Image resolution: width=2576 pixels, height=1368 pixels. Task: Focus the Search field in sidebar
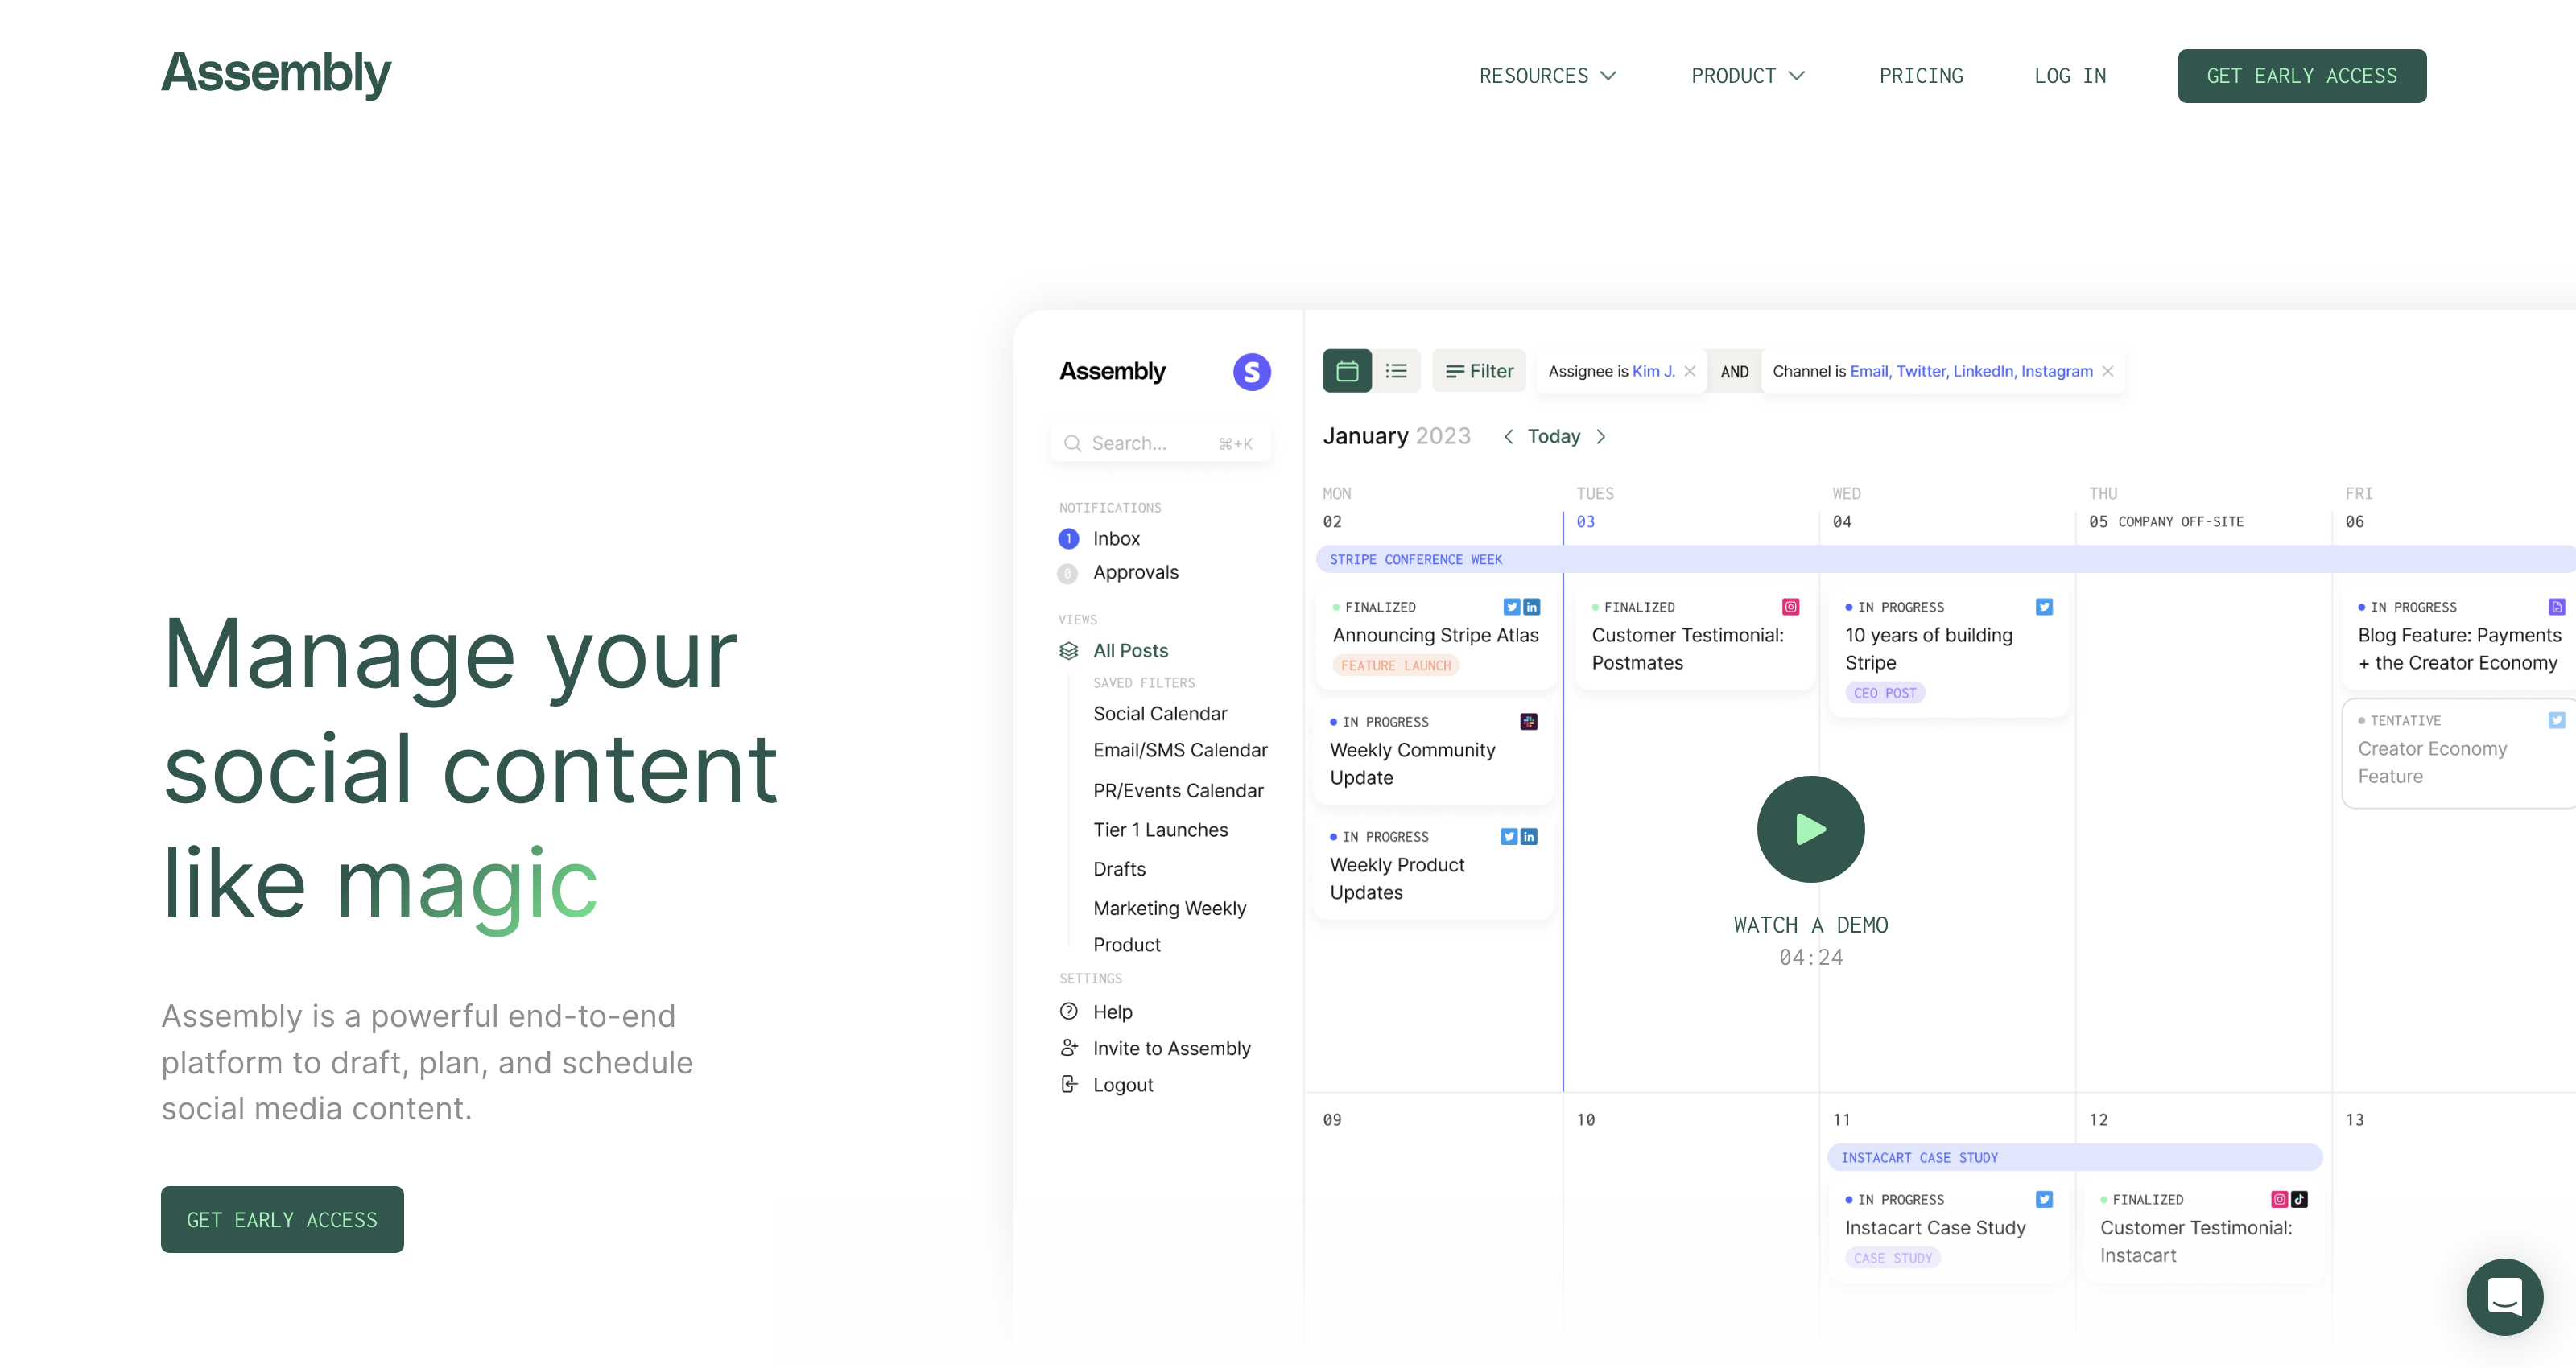(x=1161, y=443)
